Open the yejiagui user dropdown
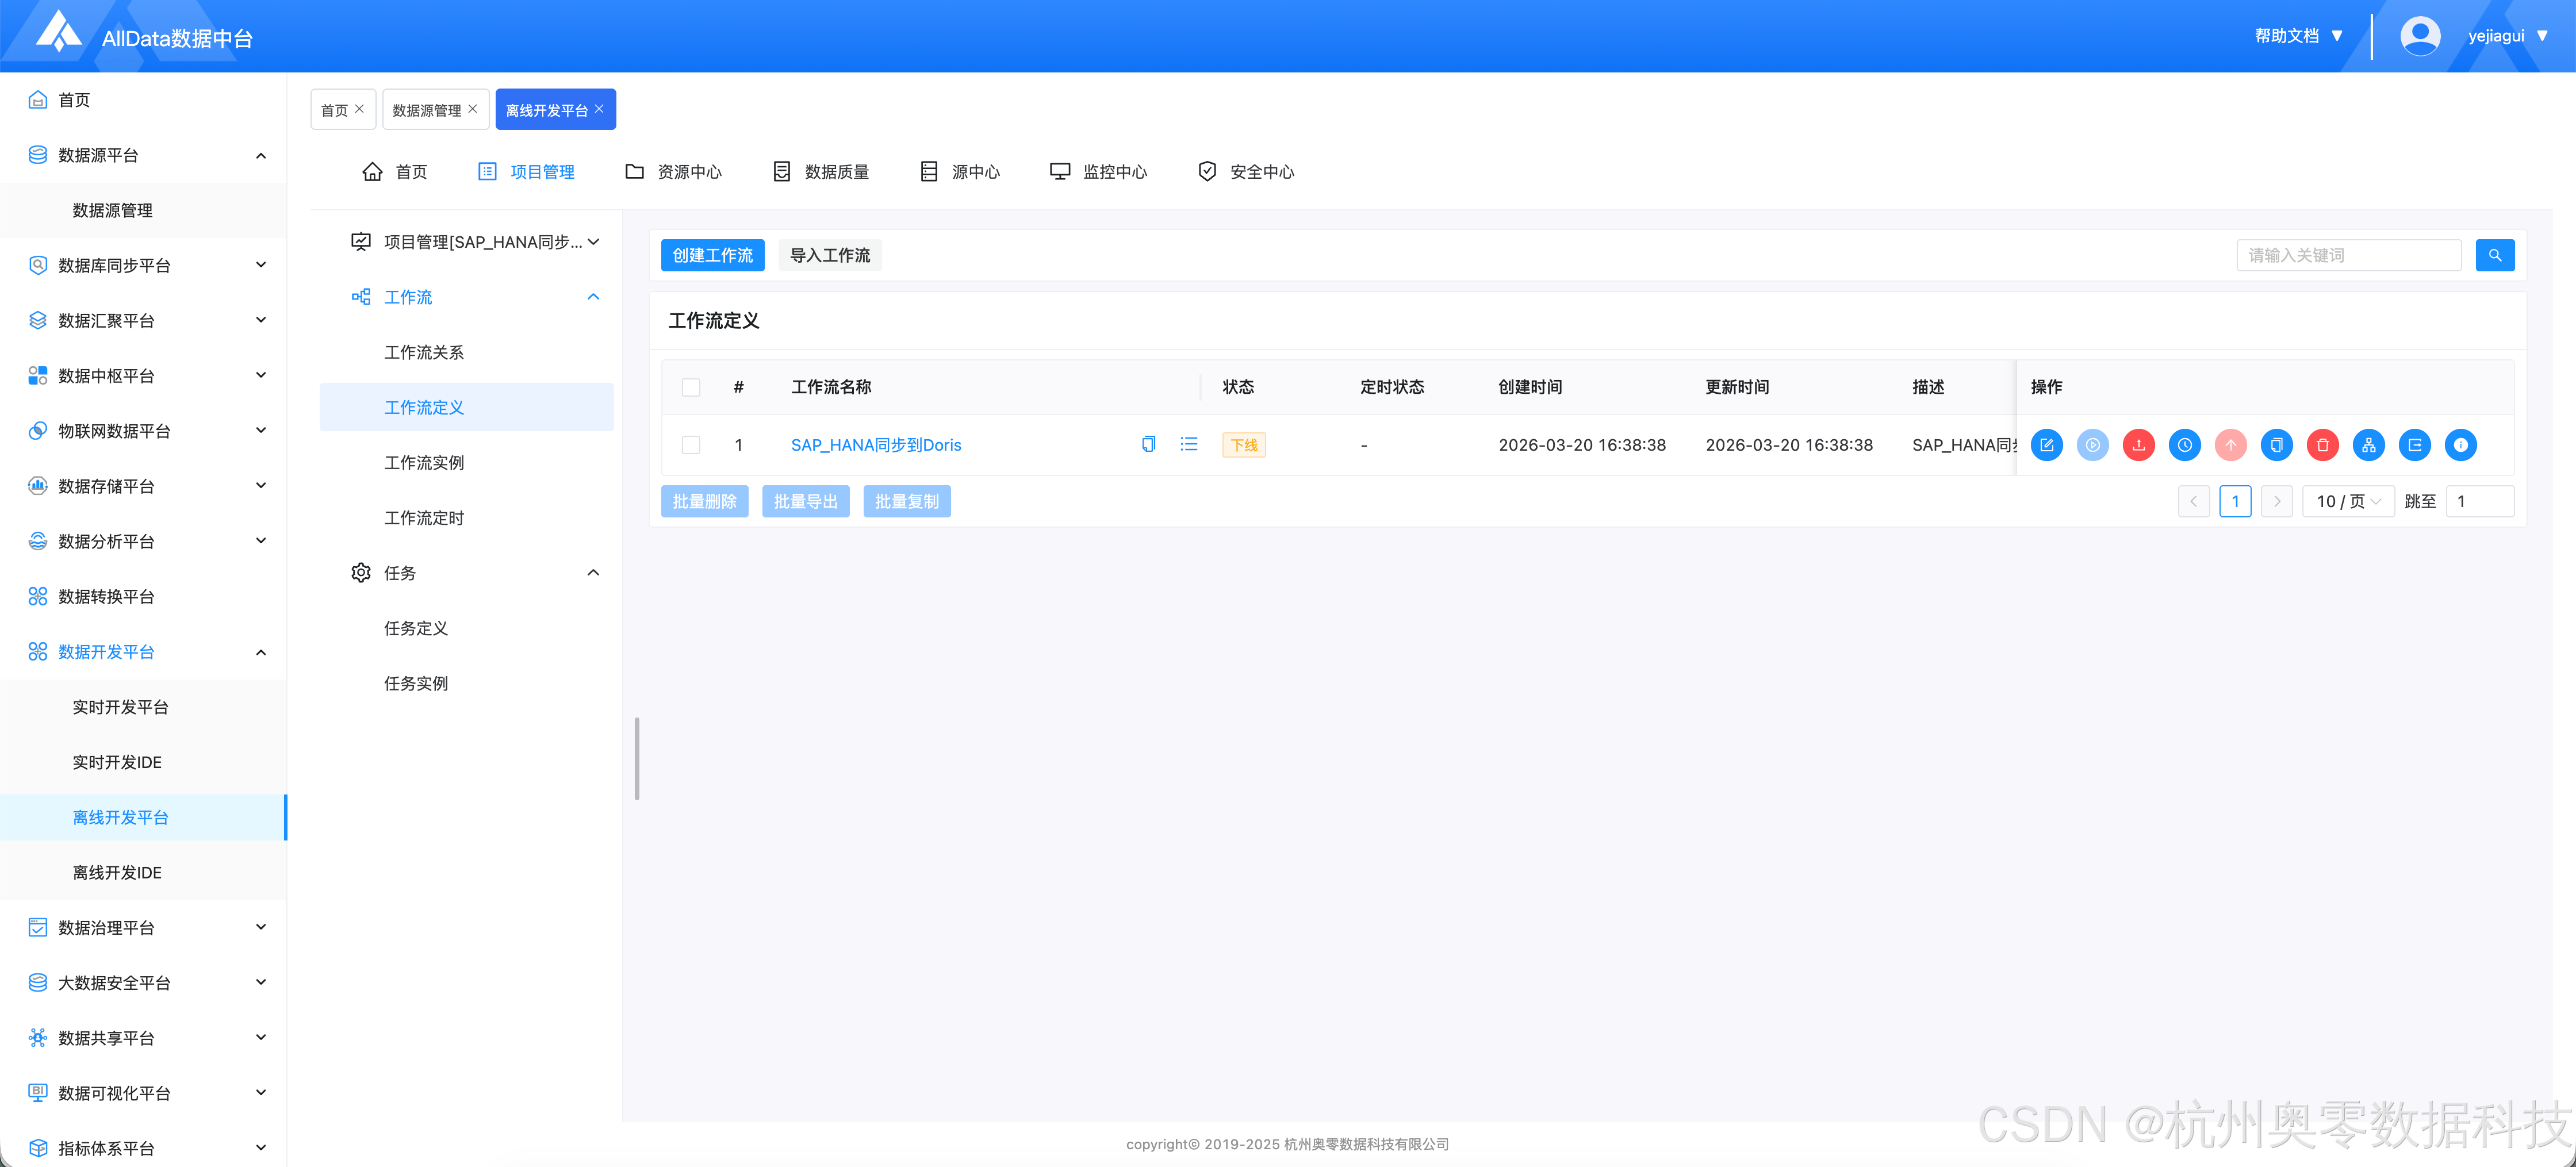 tap(2506, 36)
